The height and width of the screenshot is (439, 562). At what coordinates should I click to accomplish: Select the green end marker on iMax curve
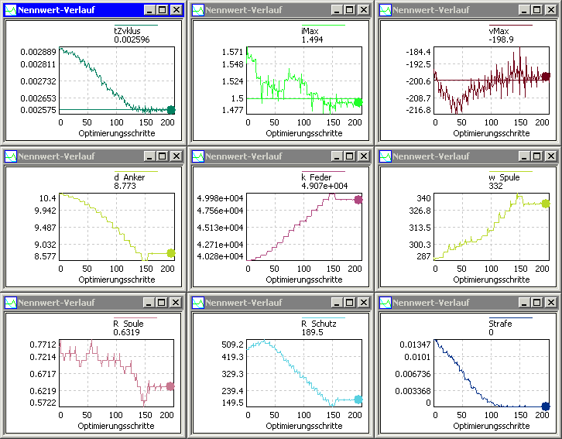[x=358, y=102]
